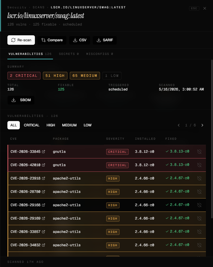
Task: Open external link for CVE-2026-33845
Action: 43,152
